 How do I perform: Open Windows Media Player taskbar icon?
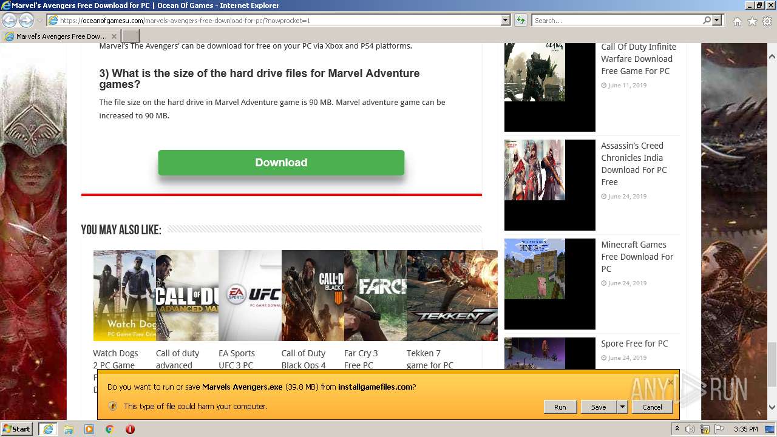[89, 429]
